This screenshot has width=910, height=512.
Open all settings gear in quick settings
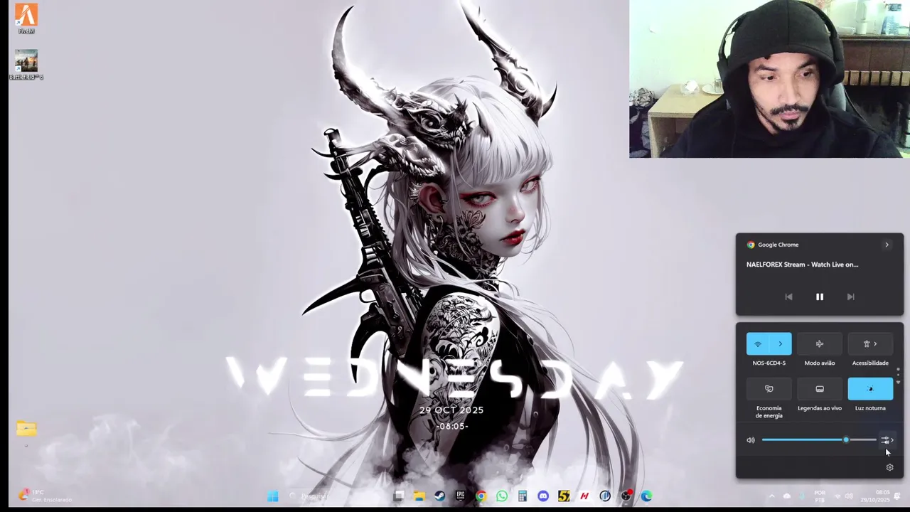889,467
